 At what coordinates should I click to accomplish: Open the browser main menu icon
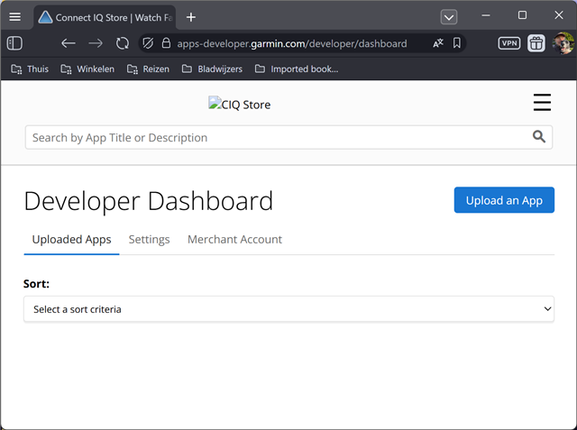tap(14, 16)
